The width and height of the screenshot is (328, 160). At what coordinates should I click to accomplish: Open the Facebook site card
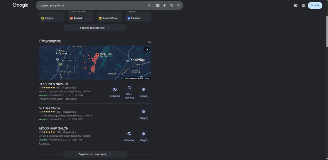coord(138,17)
